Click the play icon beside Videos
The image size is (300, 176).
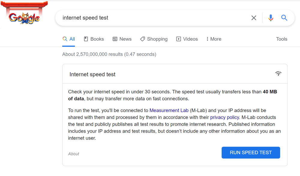point(178,39)
